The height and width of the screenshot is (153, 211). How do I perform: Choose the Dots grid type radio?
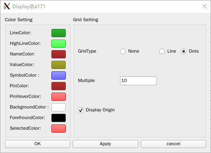[x=184, y=51]
